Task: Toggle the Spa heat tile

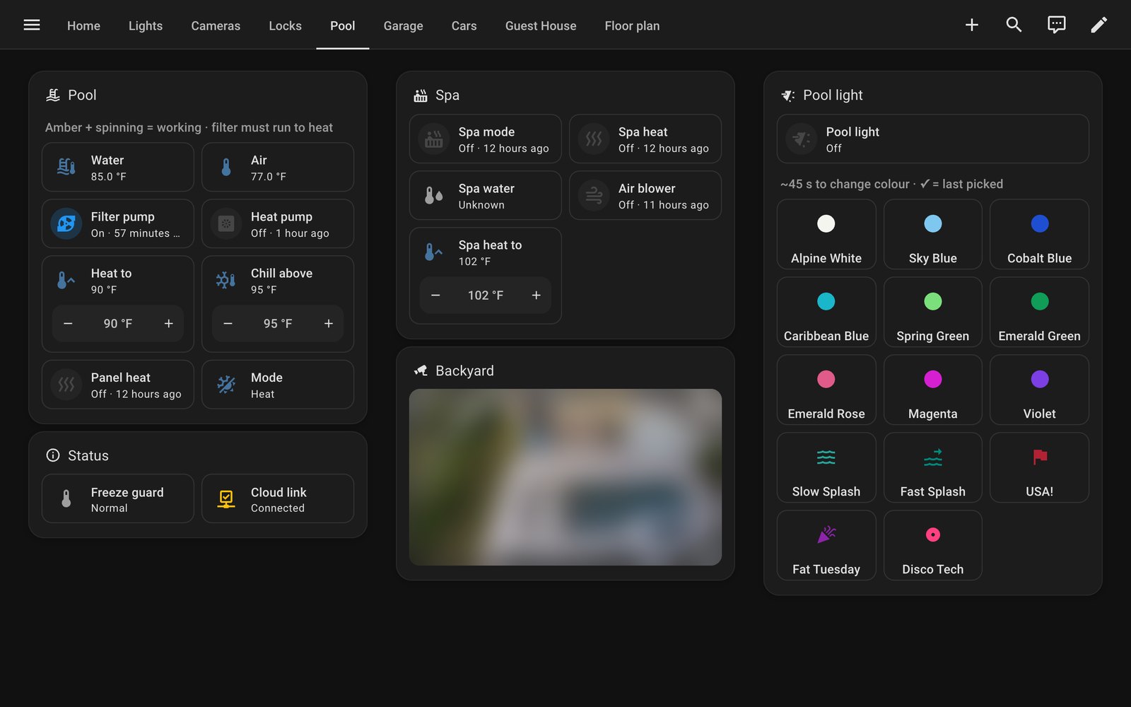Action: (x=645, y=139)
